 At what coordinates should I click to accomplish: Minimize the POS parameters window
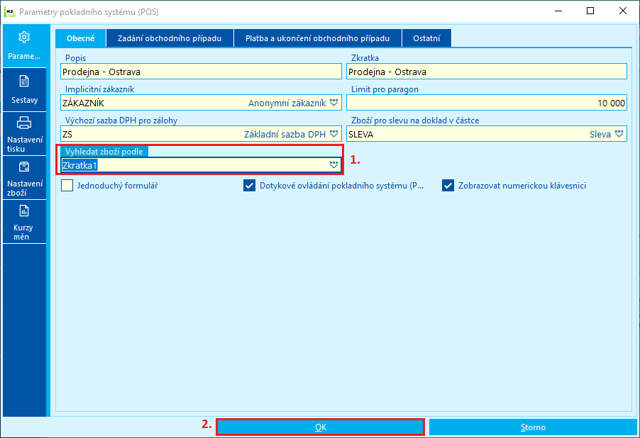click(x=558, y=11)
